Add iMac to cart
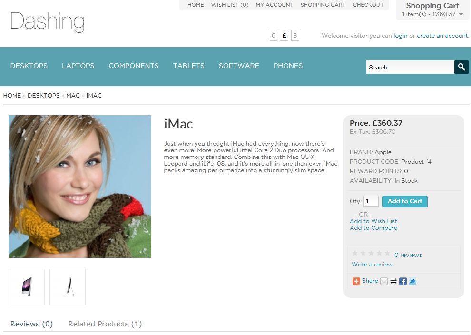Screen dimensions: 471x335 404,201
